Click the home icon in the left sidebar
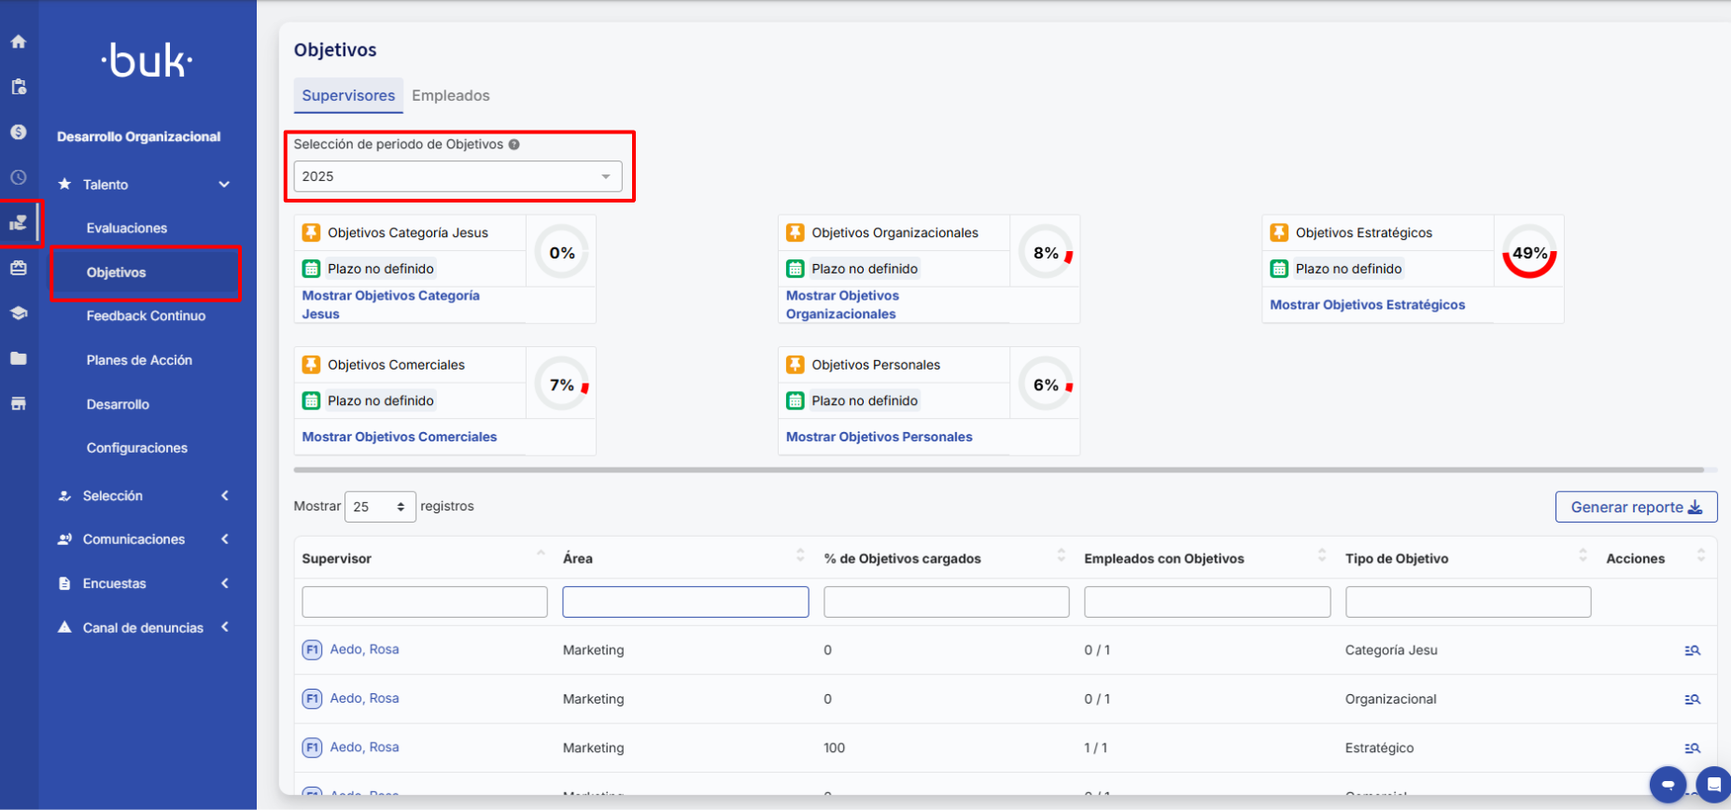Viewport: 1731px width, 810px height. coord(19,42)
